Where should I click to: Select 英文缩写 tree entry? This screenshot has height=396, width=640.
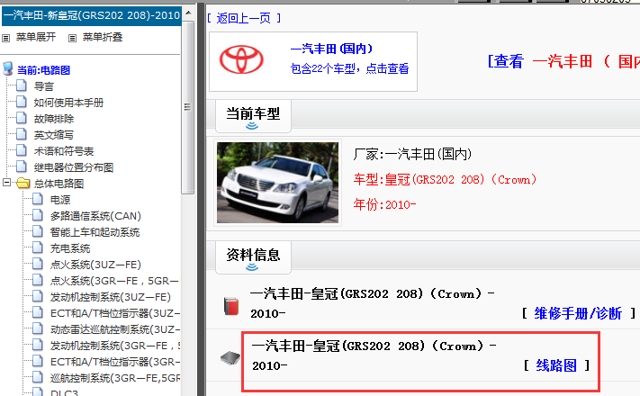coord(54,135)
